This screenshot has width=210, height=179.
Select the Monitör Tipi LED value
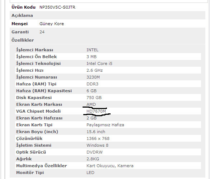[x=90, y=173]
